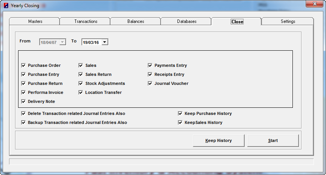Switch to the Masters tab

35,21
